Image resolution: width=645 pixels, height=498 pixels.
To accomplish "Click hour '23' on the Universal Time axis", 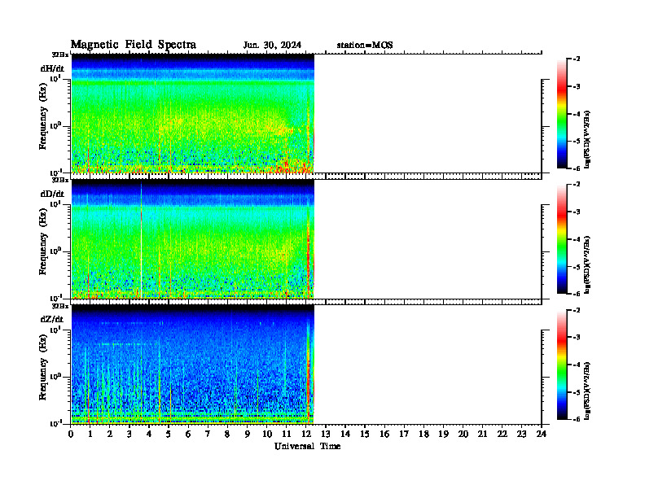I will 521,435.
